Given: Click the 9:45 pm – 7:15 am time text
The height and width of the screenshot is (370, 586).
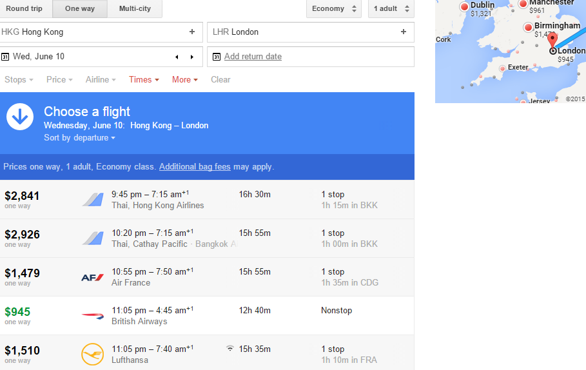Looking at the screenshot, I should (x=150, y=194).
